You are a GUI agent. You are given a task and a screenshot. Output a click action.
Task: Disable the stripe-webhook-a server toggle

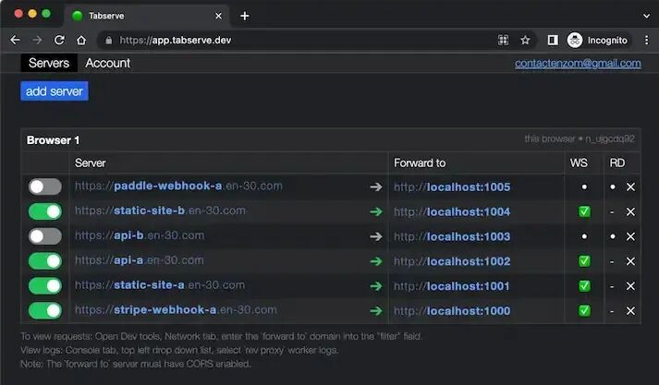pyautogui.click(x=45, y=311)
